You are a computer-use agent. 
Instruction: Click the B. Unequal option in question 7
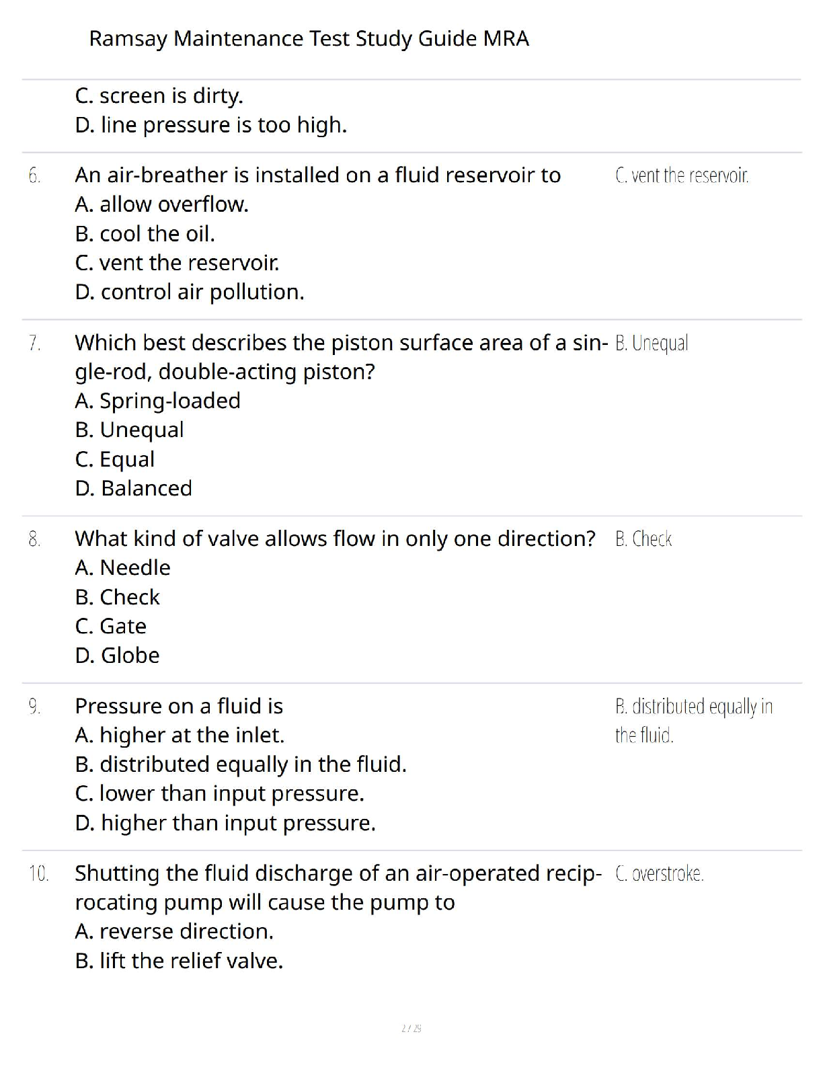click(130, 430)
